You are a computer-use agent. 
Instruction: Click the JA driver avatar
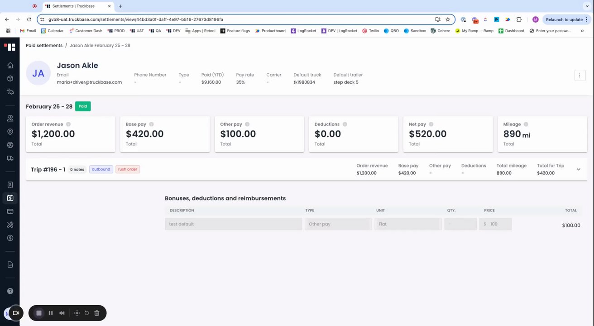38,73
